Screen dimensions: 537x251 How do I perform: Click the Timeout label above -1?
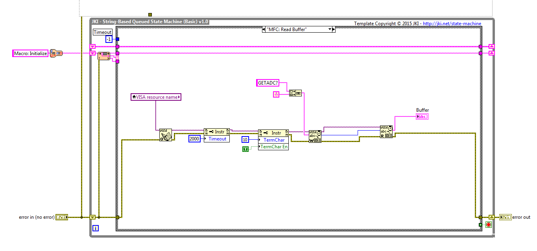coord(102,32)
